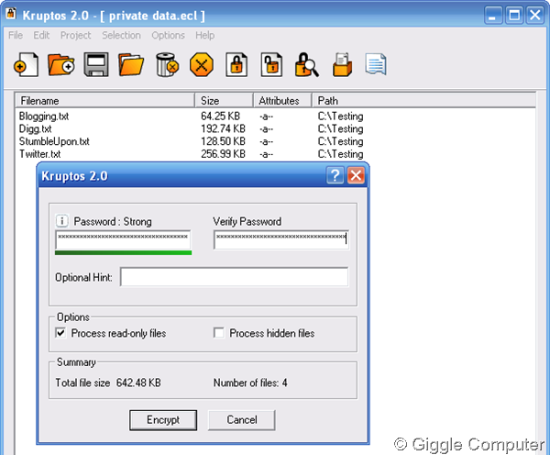Close the Kruptos 2.0 password dialog

(x=356, y=175)
